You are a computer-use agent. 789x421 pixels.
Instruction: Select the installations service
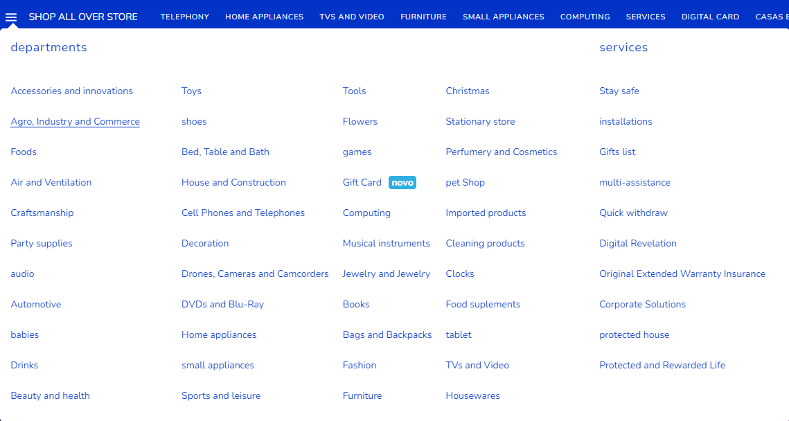[x=626, y=122]
